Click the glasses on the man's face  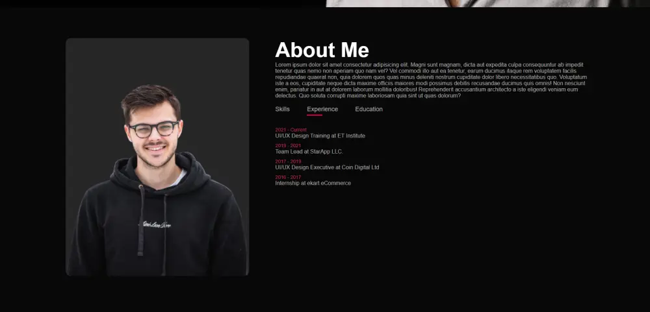[154, 129]
